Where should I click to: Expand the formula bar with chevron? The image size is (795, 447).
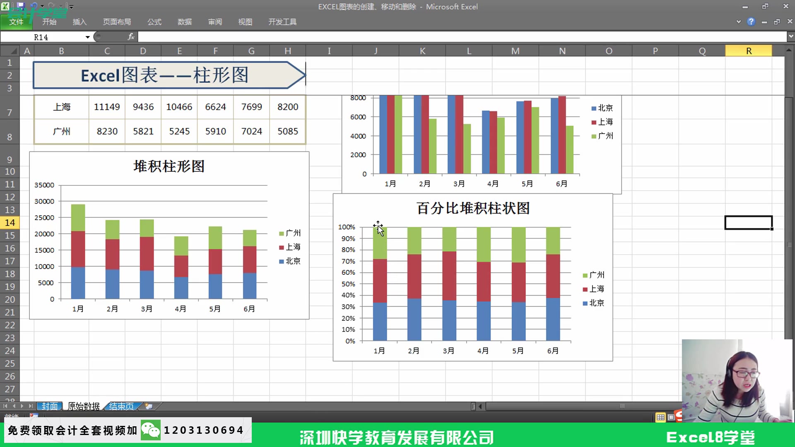click(790, 36)
